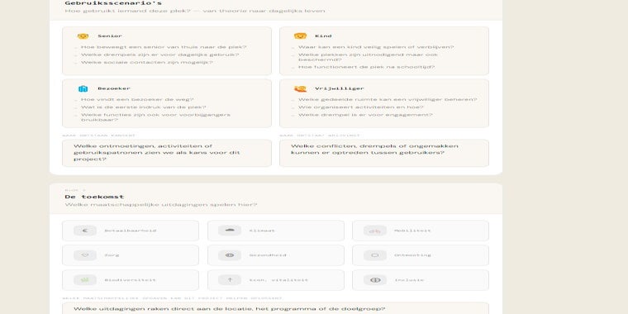
Task: Toggle the Ontmoeting challenge card
Action: pyautogui.click(x=421, y=255)
